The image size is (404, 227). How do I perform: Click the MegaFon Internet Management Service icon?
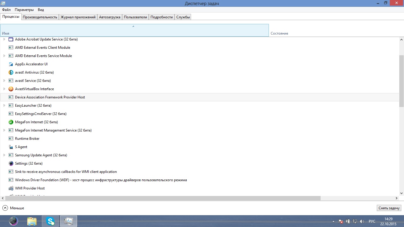(11, 130)
